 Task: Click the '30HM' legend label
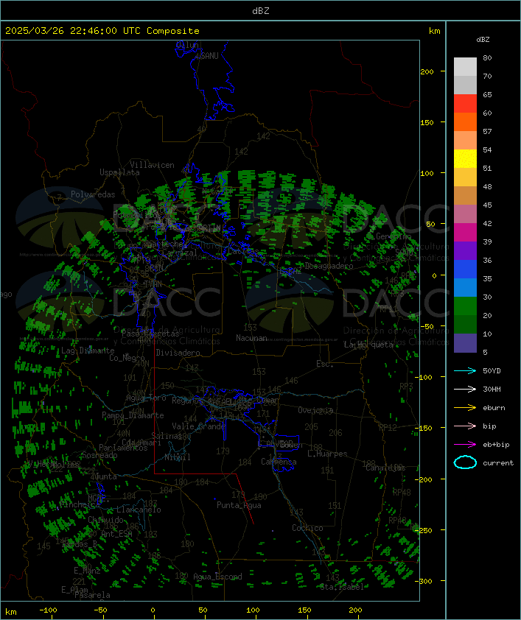492,389
